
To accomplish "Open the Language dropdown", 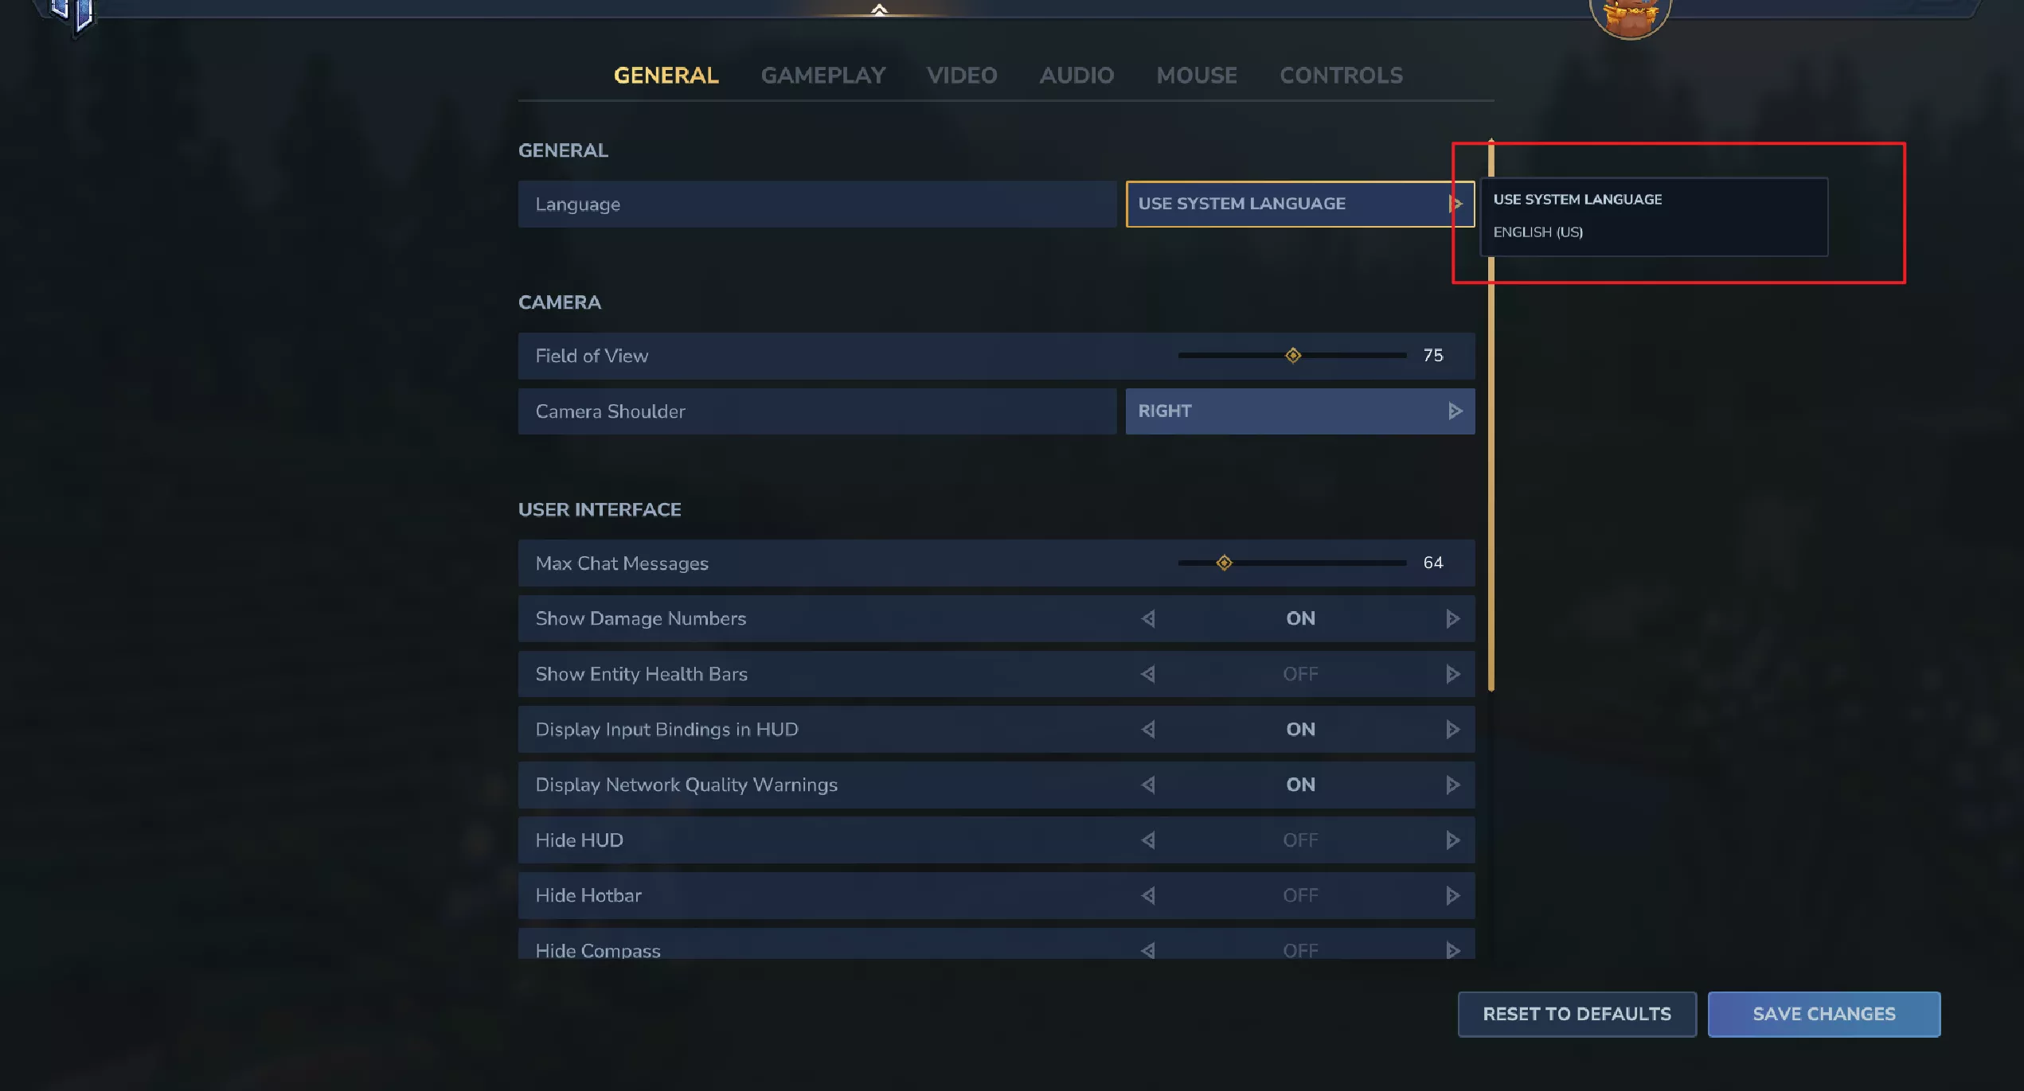I will click(x=1299, y=204).
